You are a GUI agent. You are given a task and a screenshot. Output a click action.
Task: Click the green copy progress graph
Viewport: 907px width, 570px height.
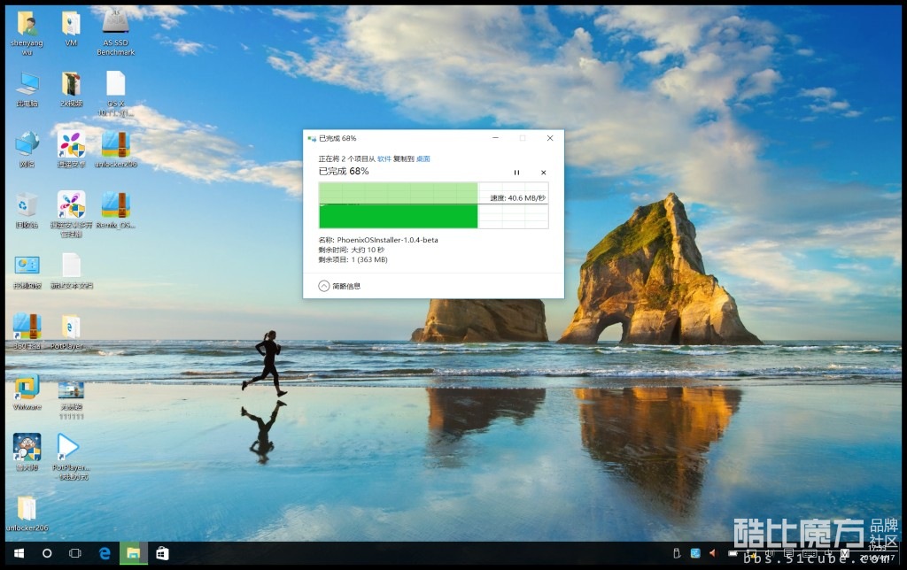398,206
